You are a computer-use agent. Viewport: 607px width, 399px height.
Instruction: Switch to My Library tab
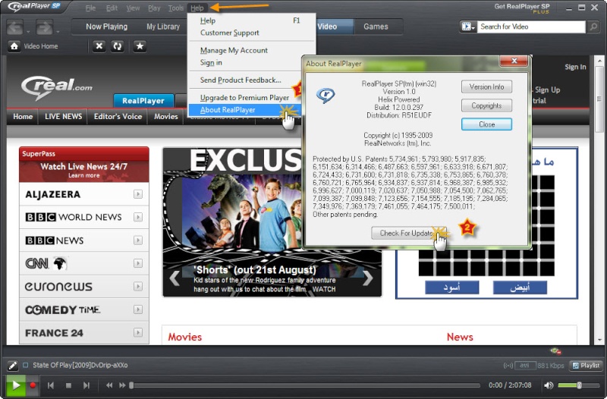[163, 27]
